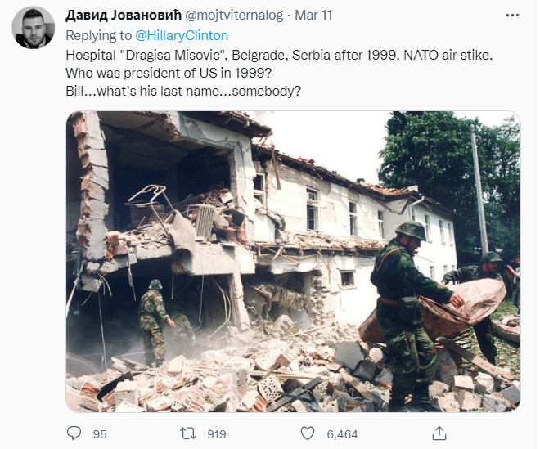Click the 919 retweets count
Image resolution: width=540 pixels, height=449 pixels.
[x=216, y=434]
